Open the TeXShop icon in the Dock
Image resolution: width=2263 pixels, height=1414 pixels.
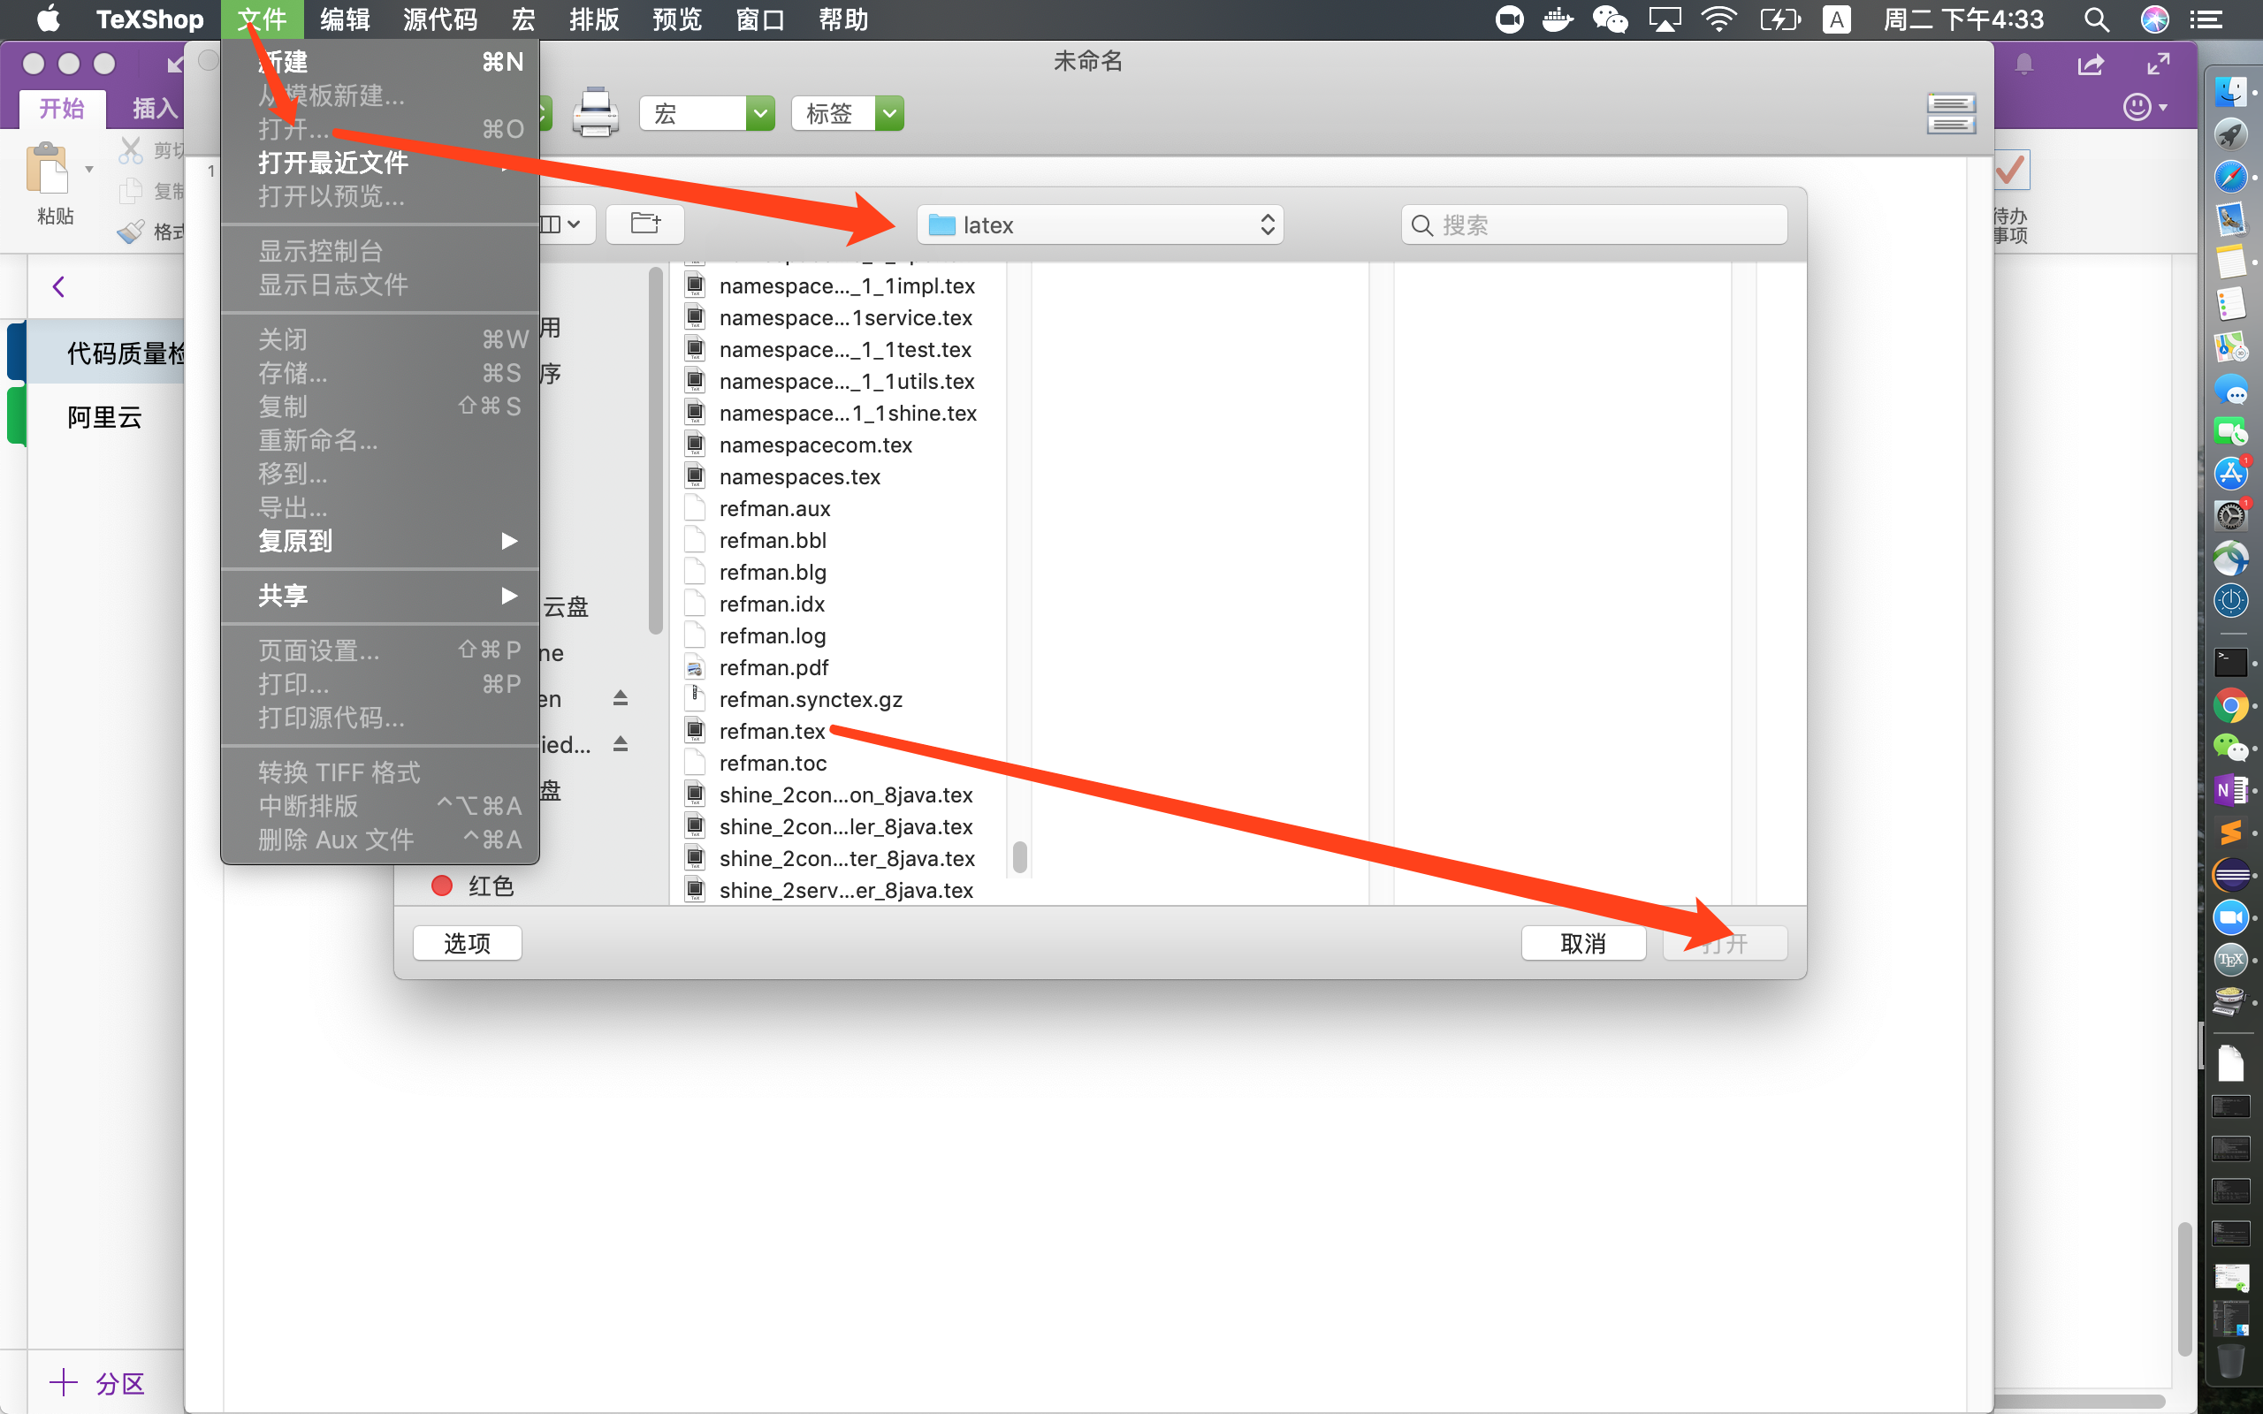pos(2230,960)
